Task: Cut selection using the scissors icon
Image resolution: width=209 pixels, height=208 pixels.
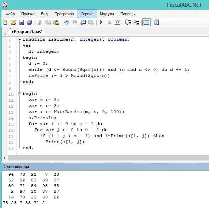Action: 40,22
